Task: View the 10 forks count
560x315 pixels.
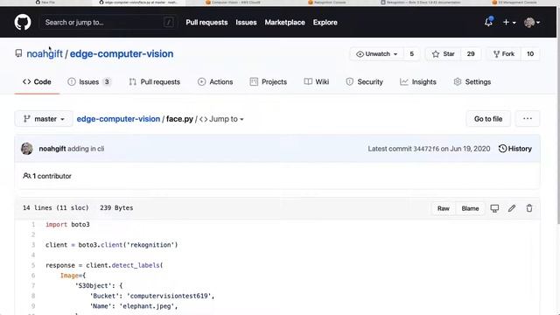Action: 530,54
